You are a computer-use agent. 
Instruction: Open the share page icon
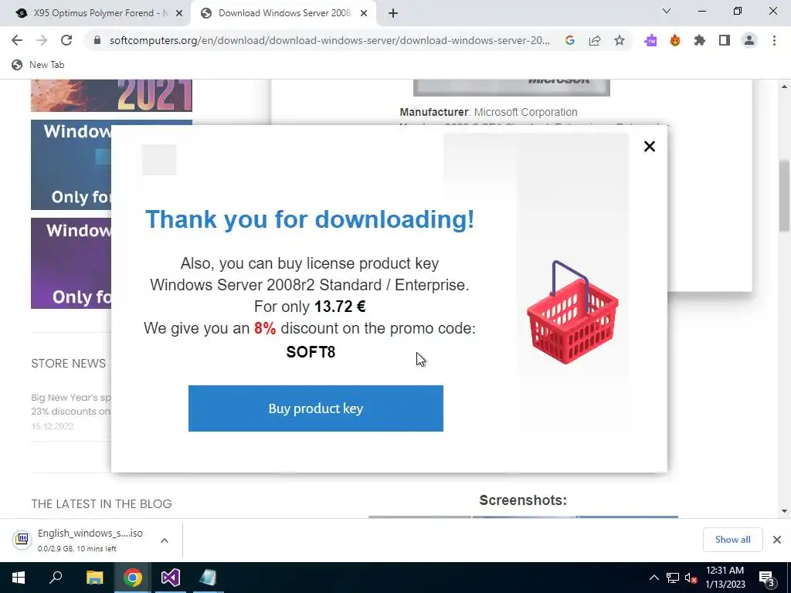(595, 40)
